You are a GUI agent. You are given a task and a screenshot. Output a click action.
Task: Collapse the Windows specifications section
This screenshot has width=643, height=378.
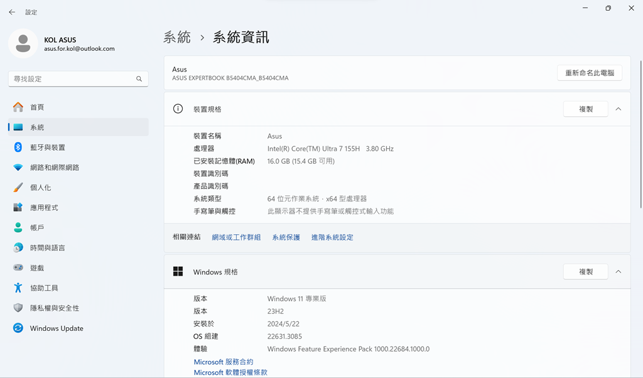coord(619,272)
